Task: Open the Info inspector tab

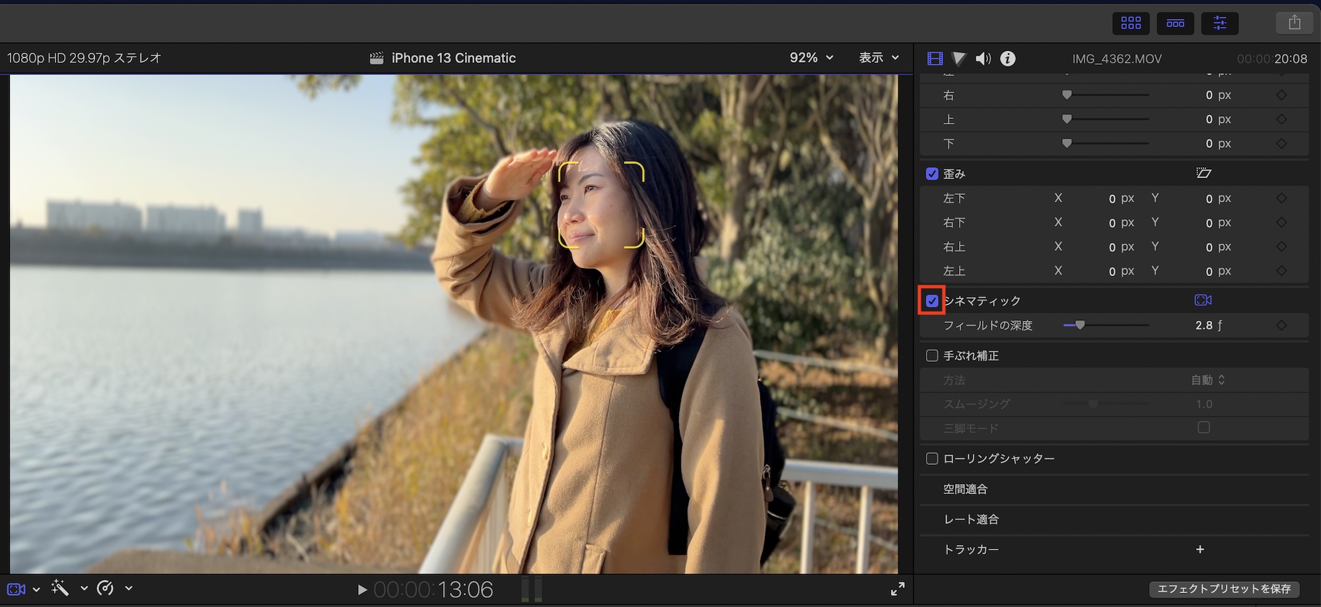Action: pyautogui.click(x=1007, y=59)
